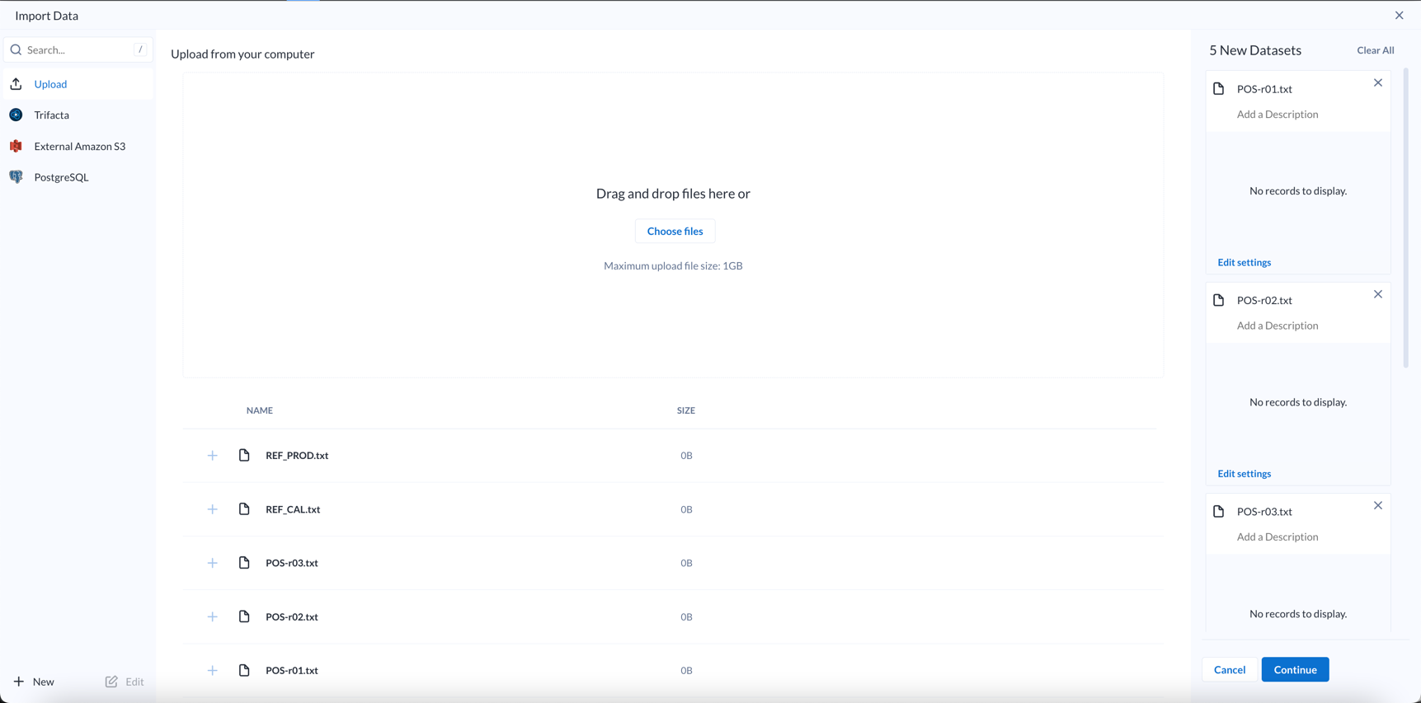This screenshot has width=1421, height=703.
Task: Select Trifacta connection in sidebar
Action: point(78,115)
